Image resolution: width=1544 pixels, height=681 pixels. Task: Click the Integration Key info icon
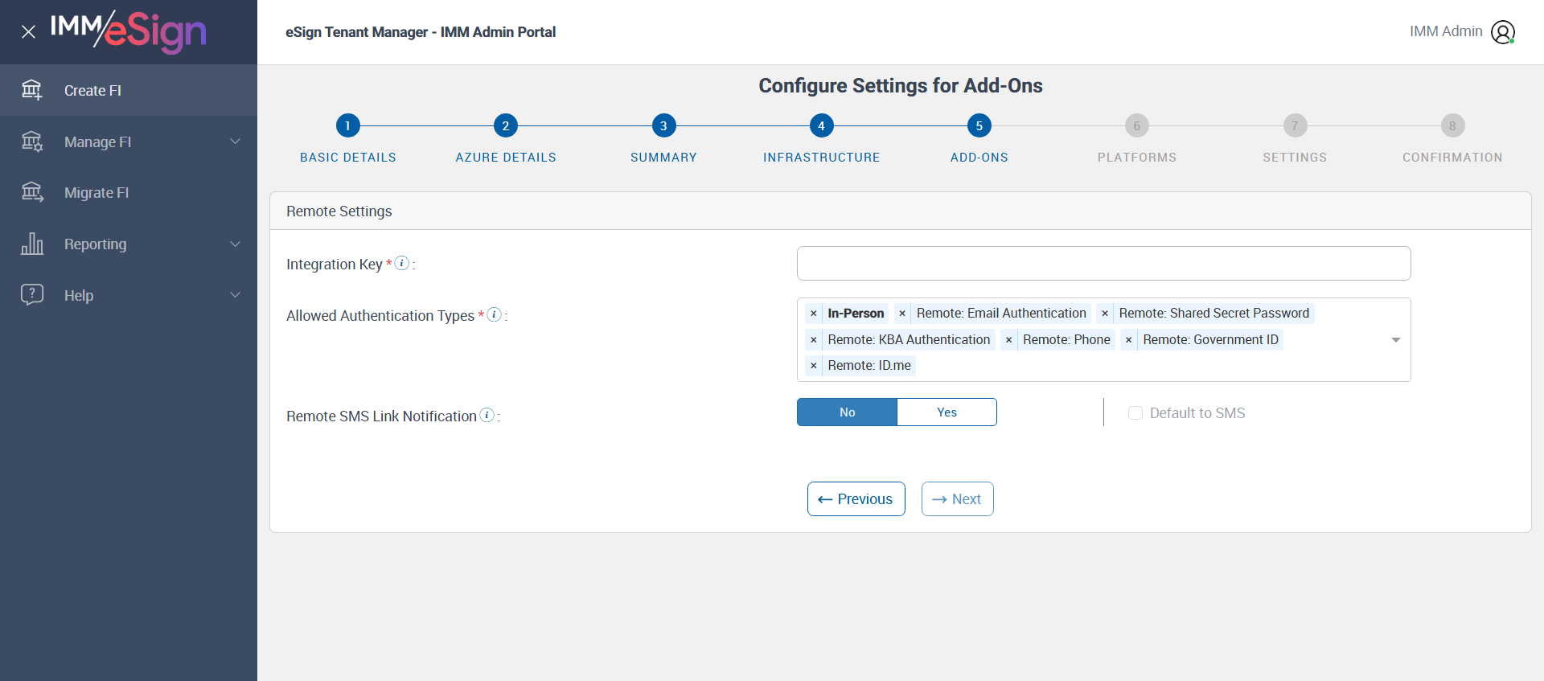coord(402,263)
